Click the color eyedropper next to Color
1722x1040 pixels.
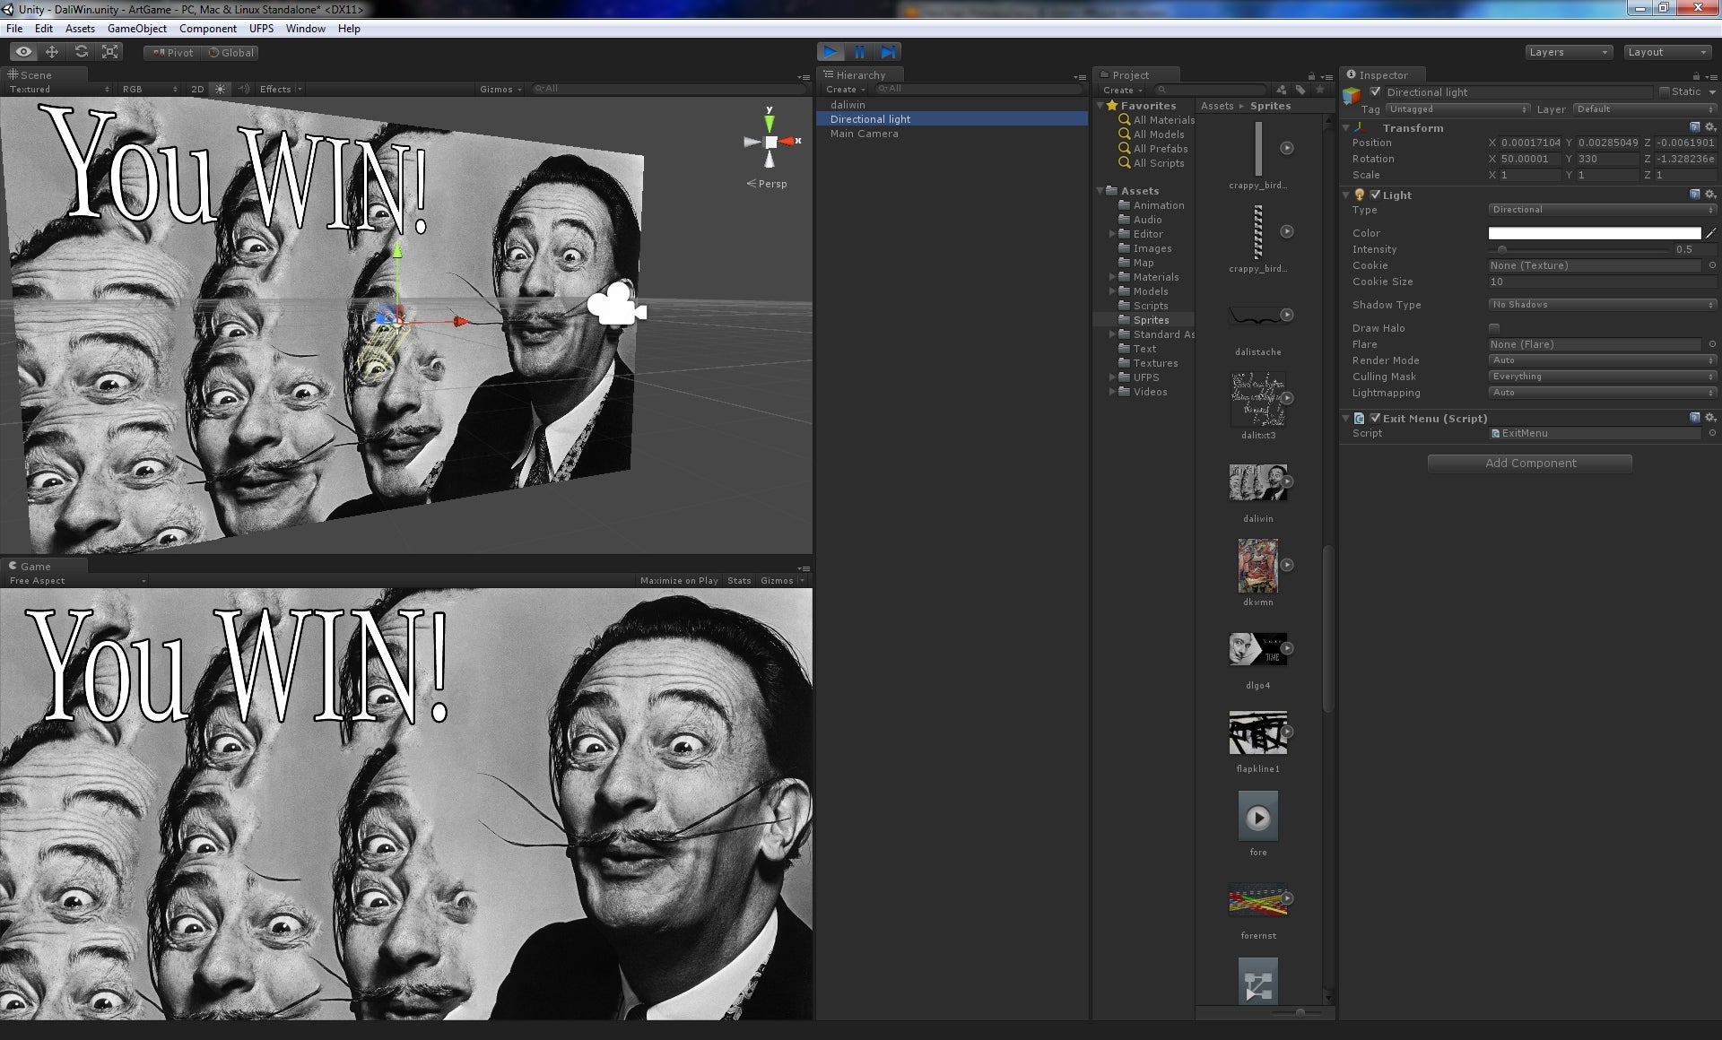(x=1710, y=233)
